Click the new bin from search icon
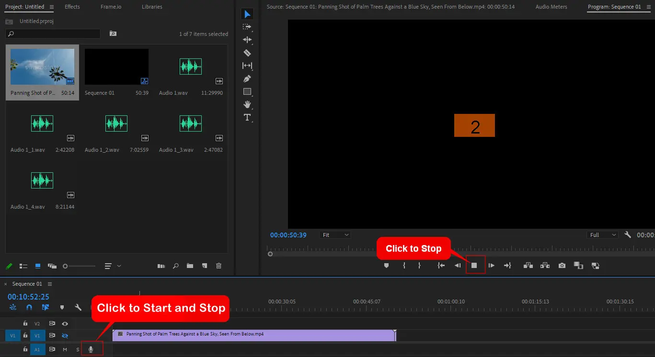 pyautogui.click(x=113, y=33)
